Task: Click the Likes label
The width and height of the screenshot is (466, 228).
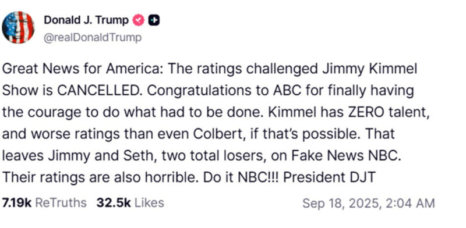Action: pyautogui.click(x=149, y=203)
